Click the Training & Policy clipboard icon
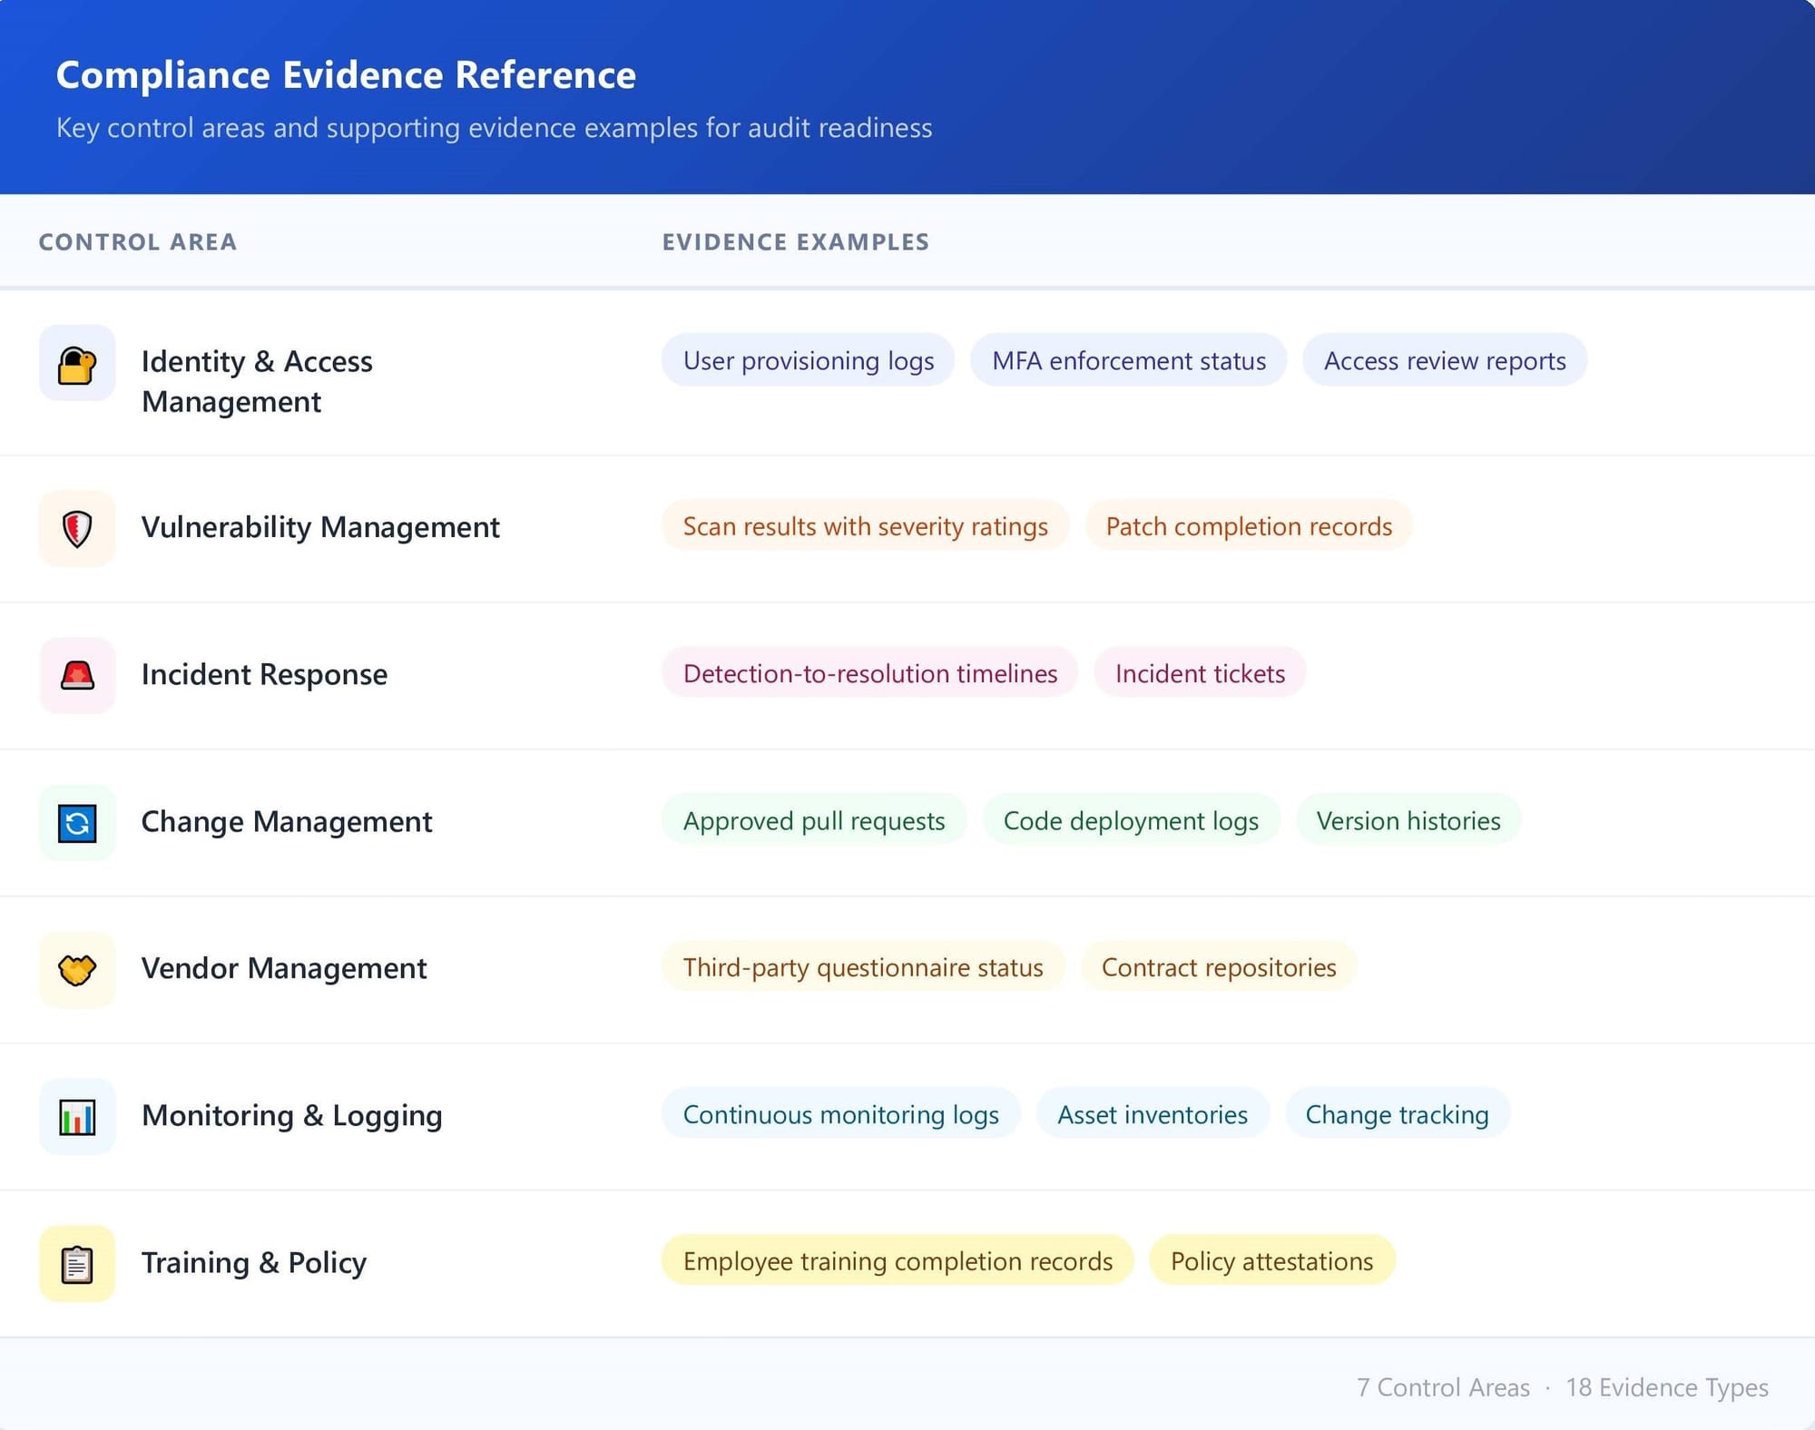Viewport: 1815px width, 1430px height. [77, 1264]
